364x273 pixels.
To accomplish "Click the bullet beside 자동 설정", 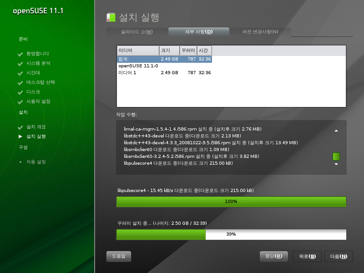I will point(20,162).
